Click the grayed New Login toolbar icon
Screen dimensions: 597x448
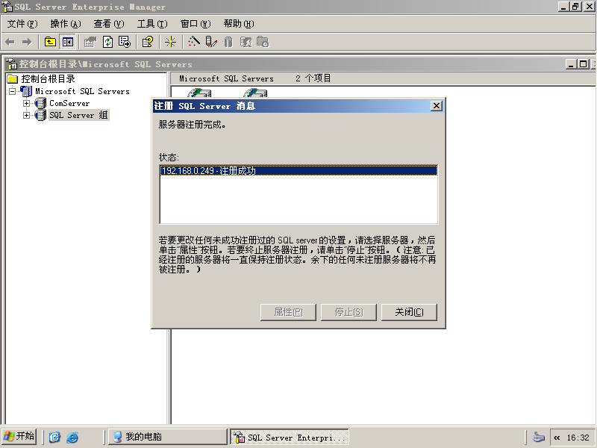tap(246, 42)
